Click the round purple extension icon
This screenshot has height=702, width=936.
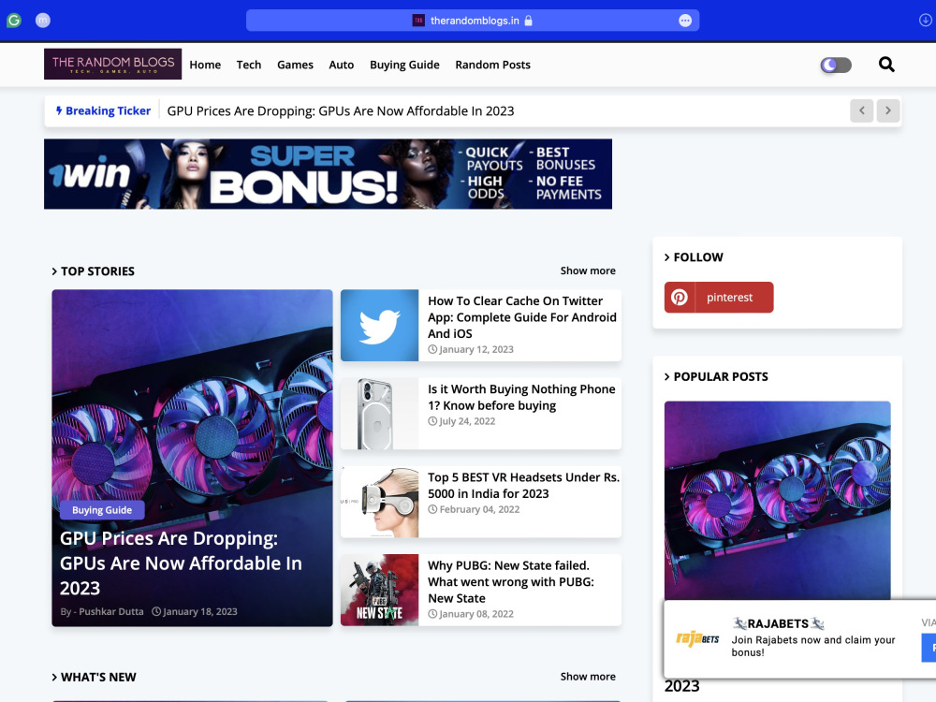tap(43, 21)
